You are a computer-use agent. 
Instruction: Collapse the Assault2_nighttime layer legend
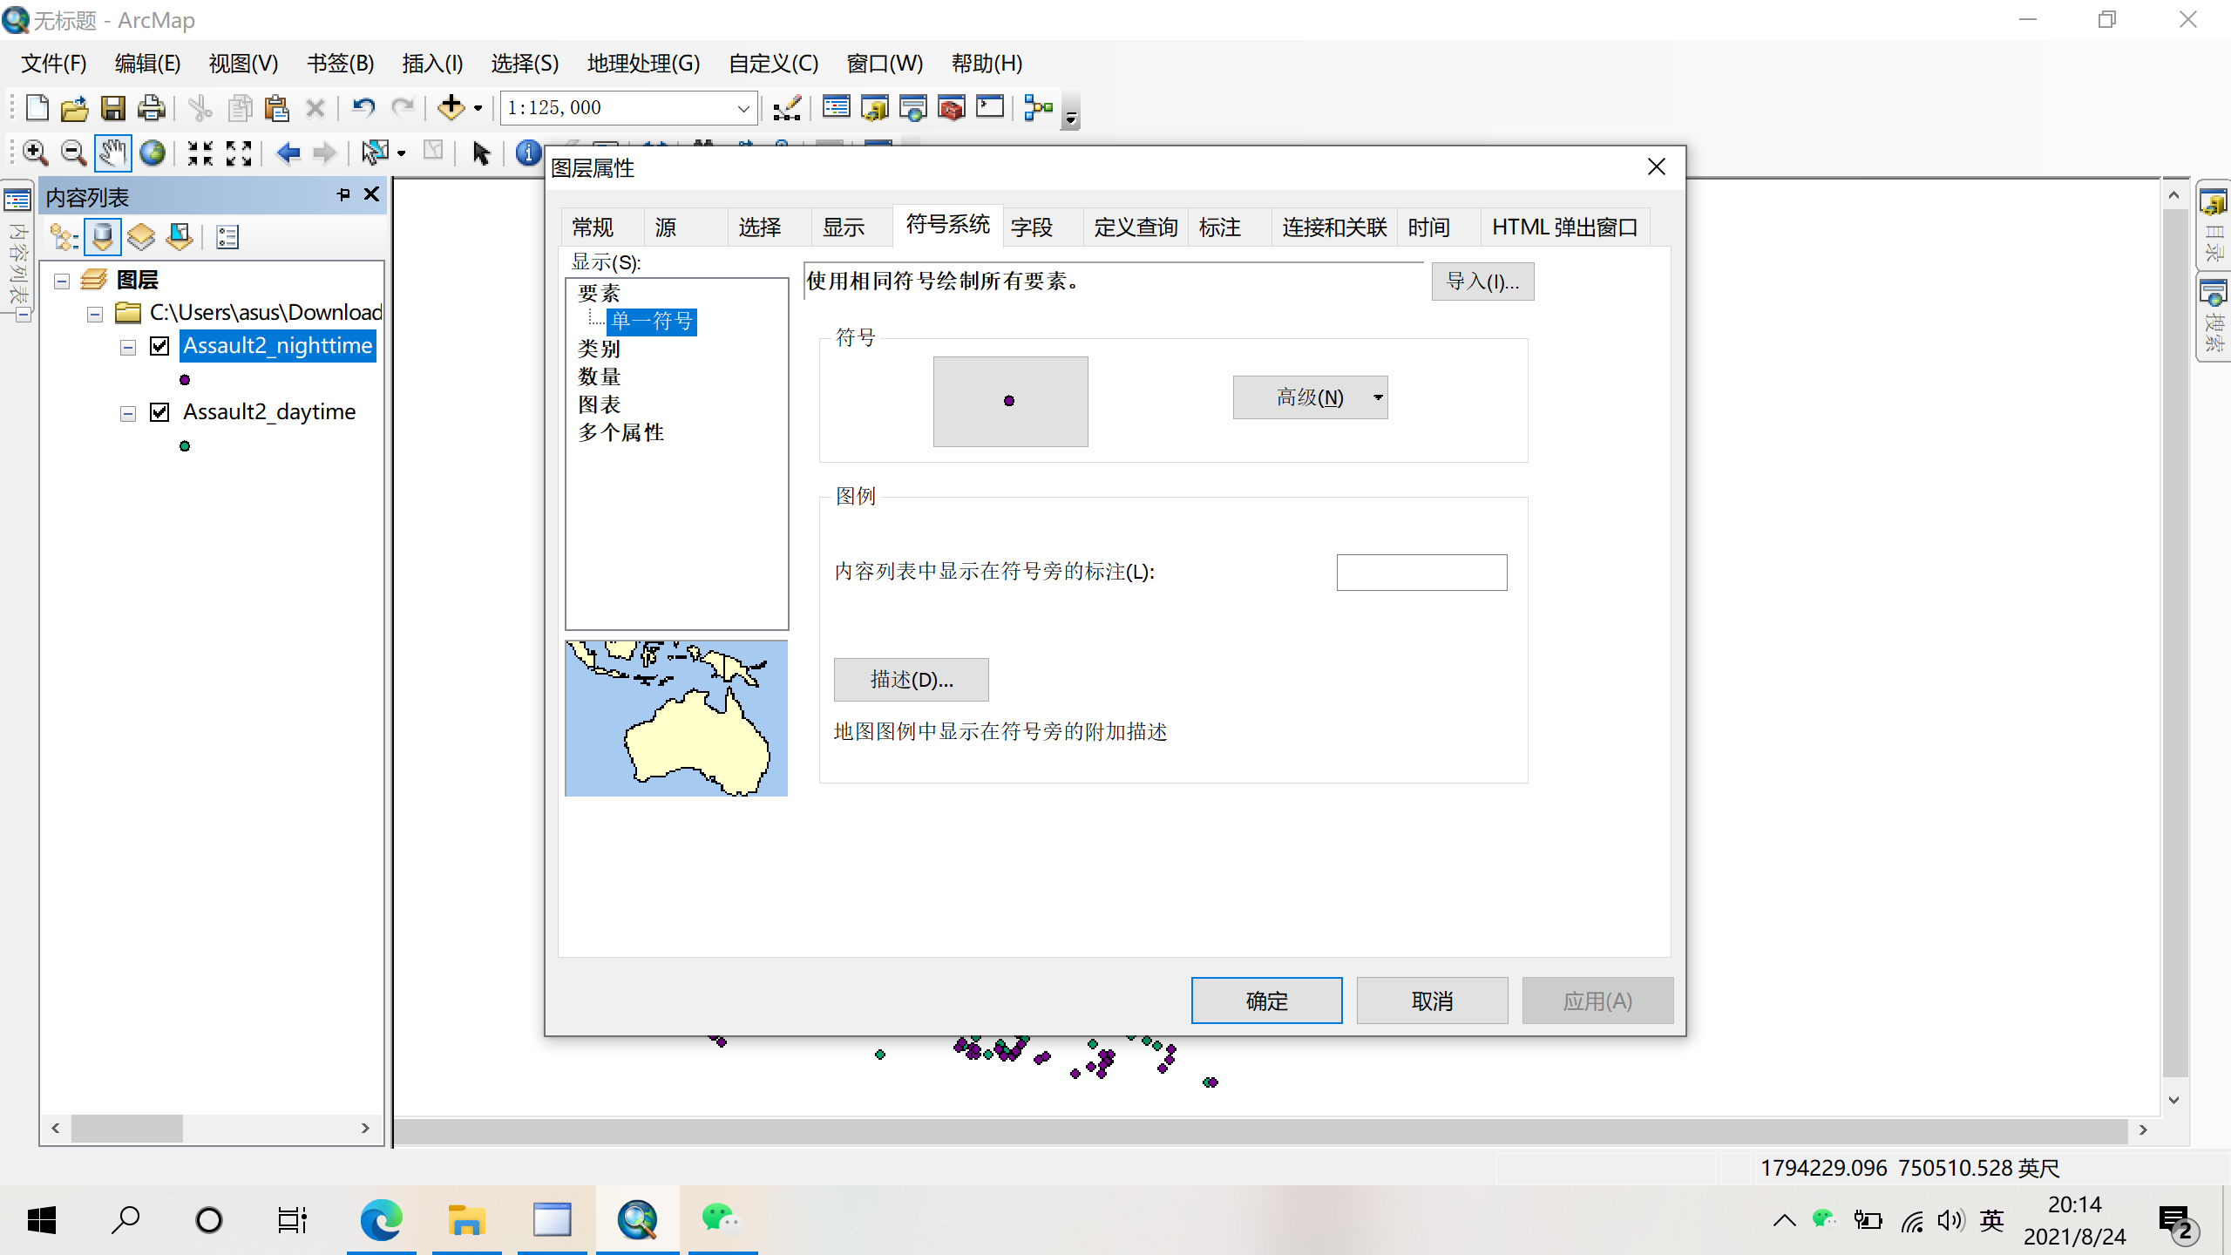[x=128, y=348]
